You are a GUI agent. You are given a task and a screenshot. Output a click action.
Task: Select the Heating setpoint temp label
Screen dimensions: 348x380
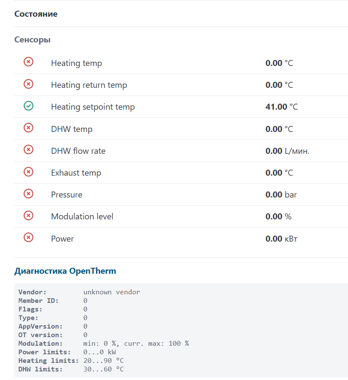pos(93,107)
